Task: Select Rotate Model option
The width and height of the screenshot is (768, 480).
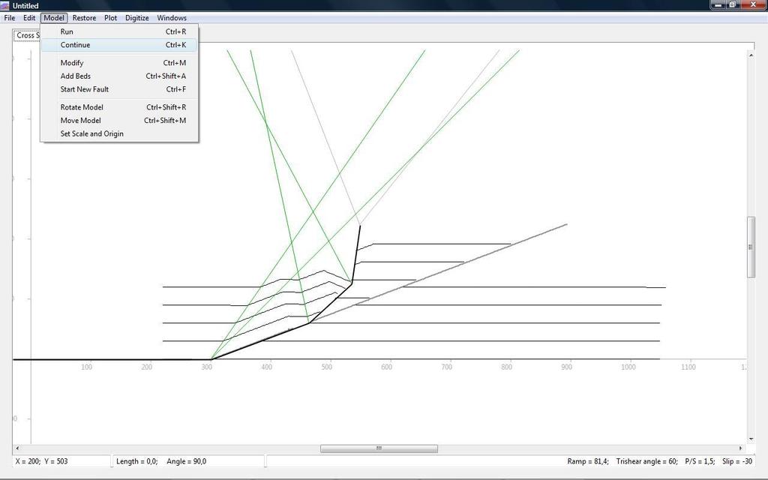Action: point(119,107)
